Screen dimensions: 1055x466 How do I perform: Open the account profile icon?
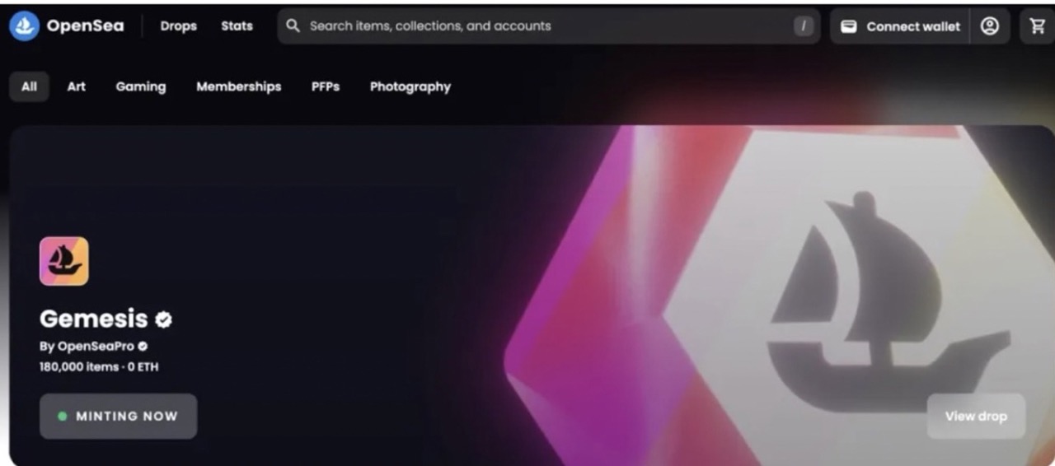[990, 26]
